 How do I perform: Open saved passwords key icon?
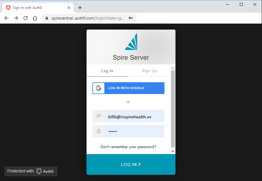[131, 18]
